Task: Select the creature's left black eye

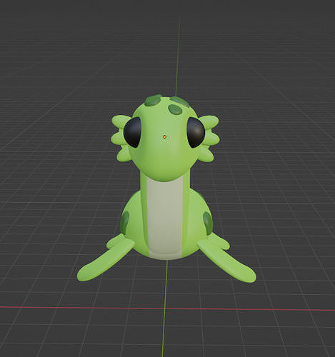Action: click(x=132, y=132)
